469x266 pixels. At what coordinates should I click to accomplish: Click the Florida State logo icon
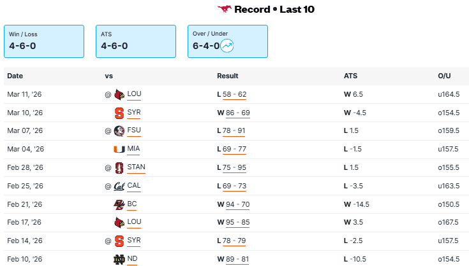pos(119,131)
